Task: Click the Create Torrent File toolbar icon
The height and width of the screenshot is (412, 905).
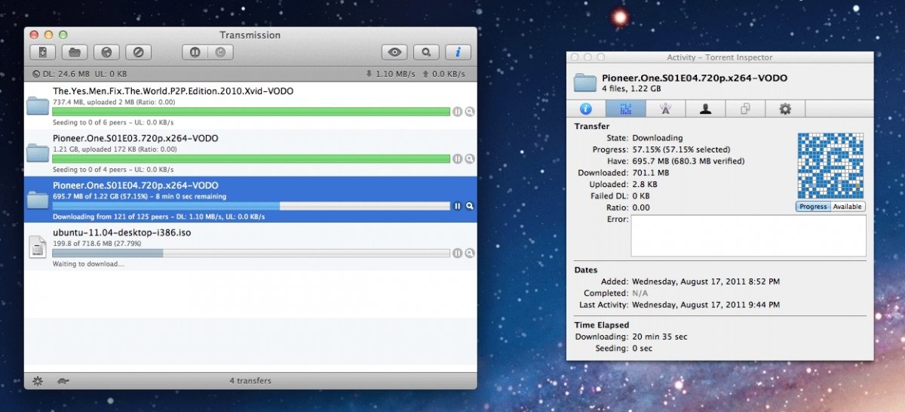Action: pyautogui.click(x=44, y=52)
